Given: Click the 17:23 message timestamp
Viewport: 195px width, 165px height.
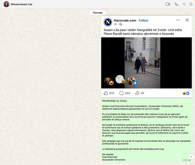Looking at the screenshot, I should tap(185, 160).
